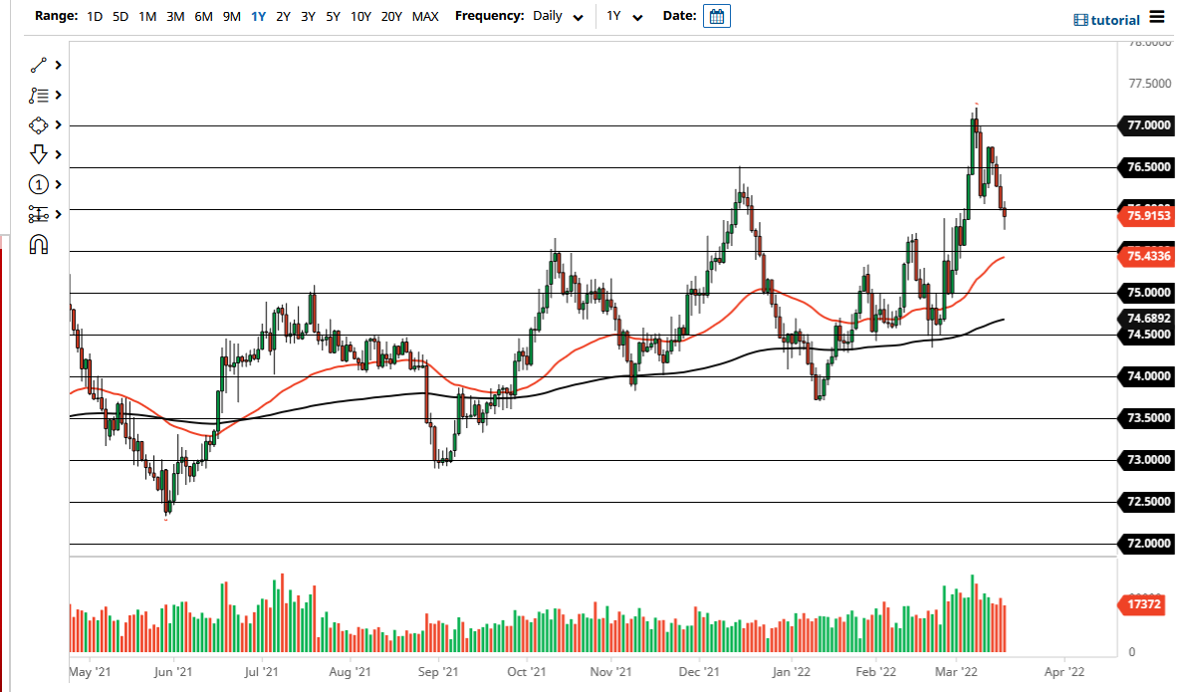Enable magnet snapping mode

coord(40,244)
